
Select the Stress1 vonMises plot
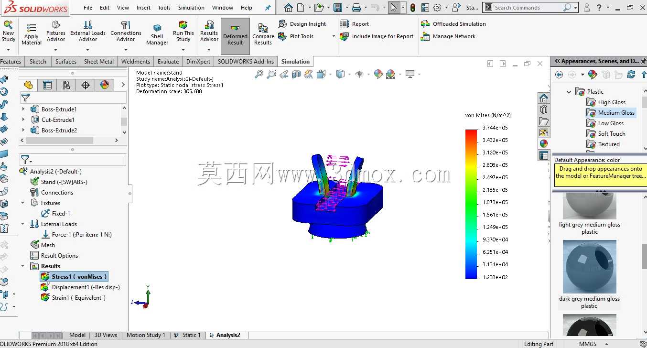(x=74, y=276)
